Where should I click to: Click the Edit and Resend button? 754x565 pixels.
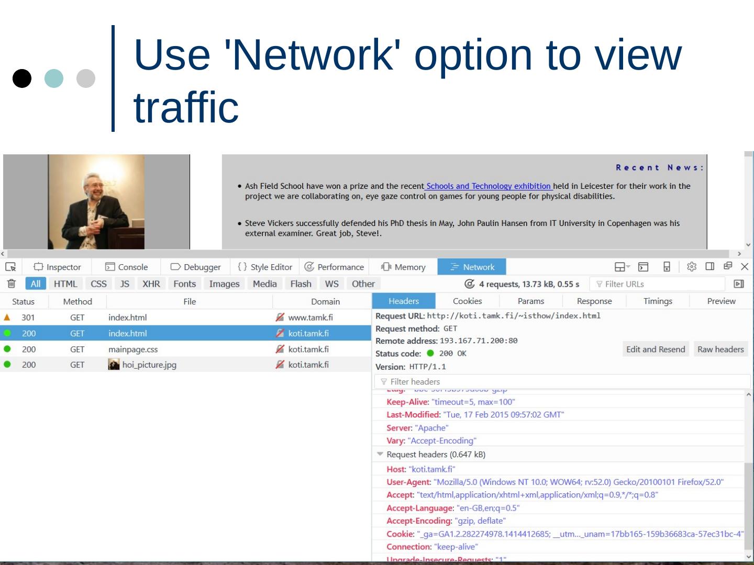(x=656, y=349)
